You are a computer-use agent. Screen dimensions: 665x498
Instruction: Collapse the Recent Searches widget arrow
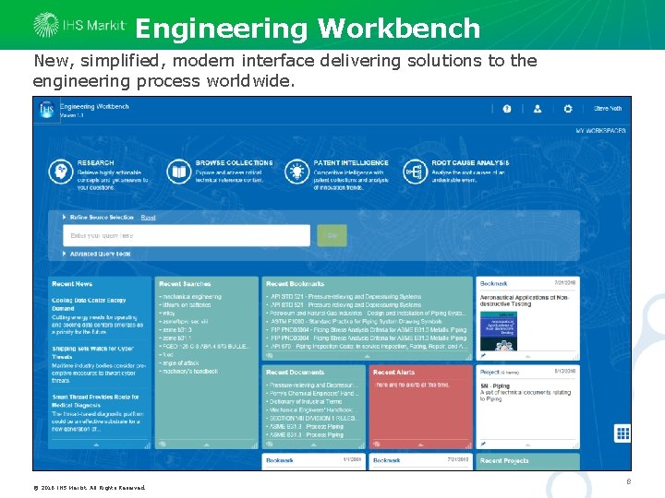(x=207, y=445)
